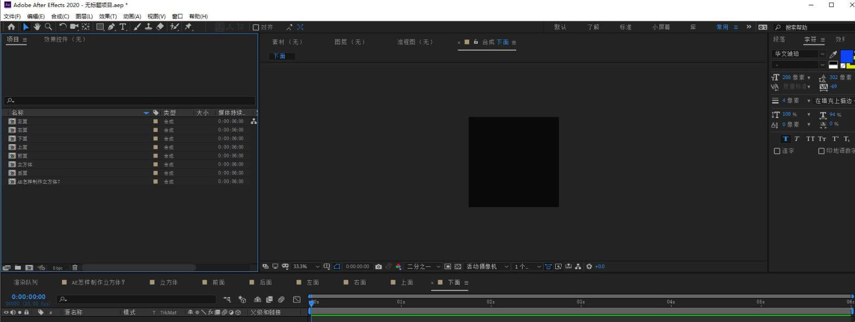The height and width of the screenshot is (322, 855).
Task: Select the Eraser tool
Action: (160, 27)
